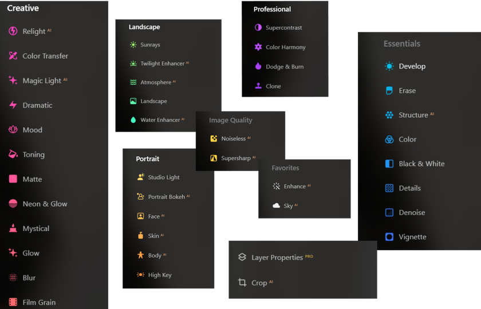Open the Mystical tool icon
481x309 pixels.
(x=13, y=228)
